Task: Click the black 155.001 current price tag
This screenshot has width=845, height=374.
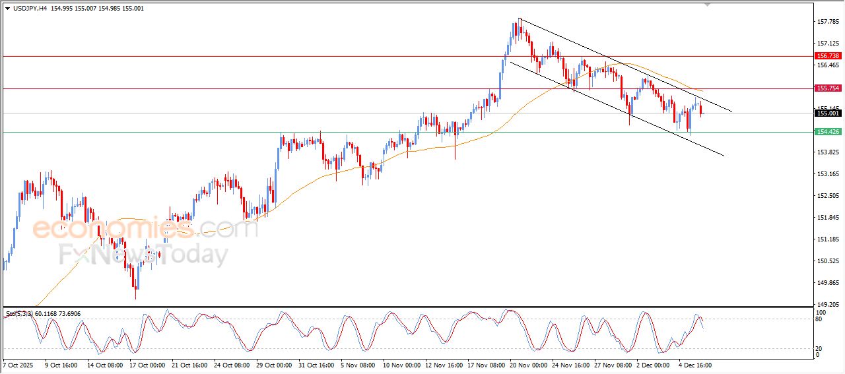Action: tap(828, 113)
